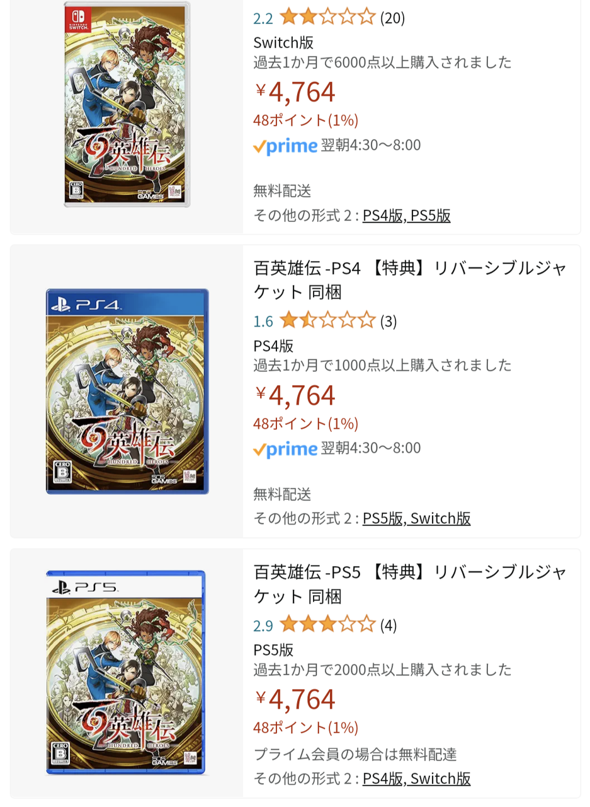Click the PS4 logo banner on cover
590x807 pixels.
click(126, 305)
